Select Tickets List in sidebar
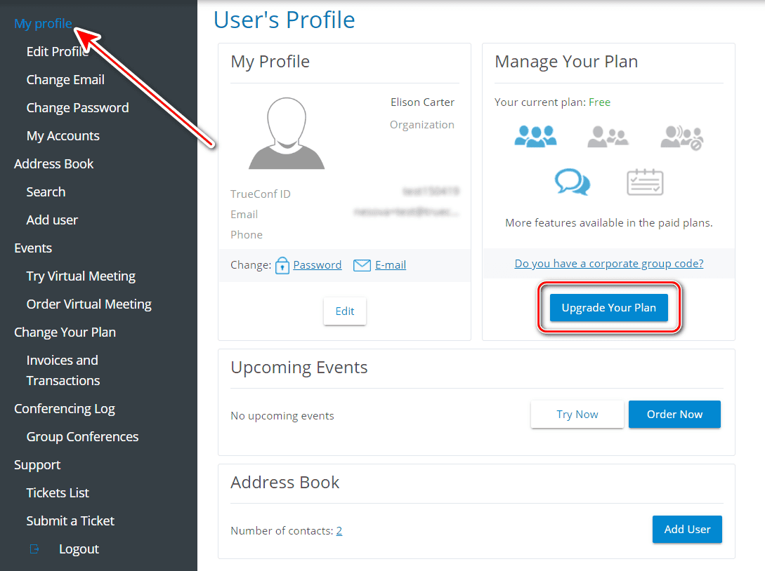The image size is (765, 571). pos(58,493)
